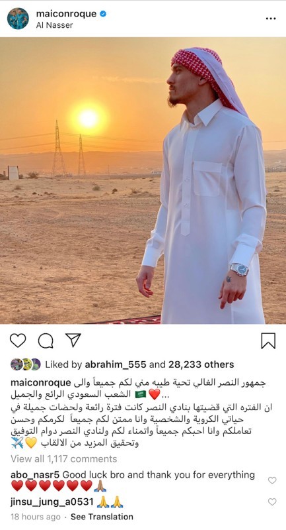The height and width of the screenshot is (530, 286).
Task: Like the post with the heart icon
Action: click(x=18, y=341)
